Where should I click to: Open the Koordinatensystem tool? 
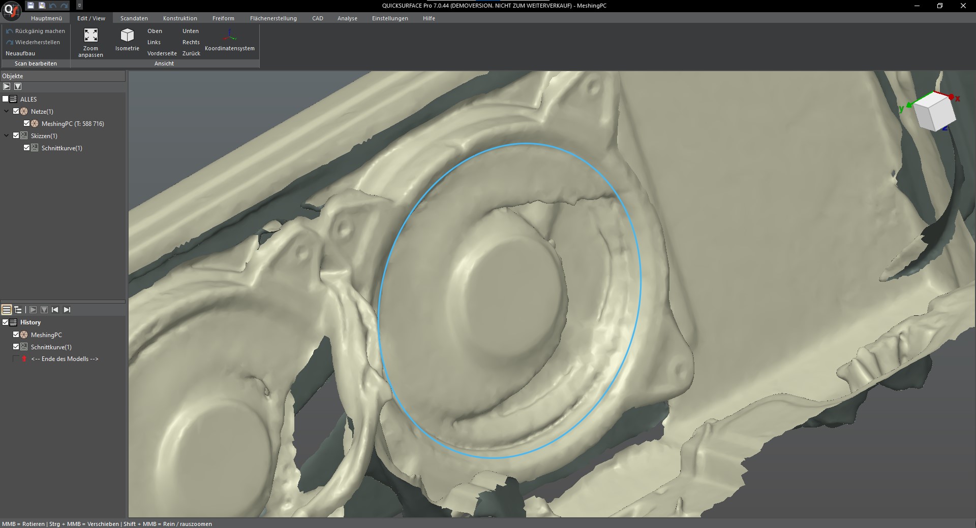click(230, 36)
